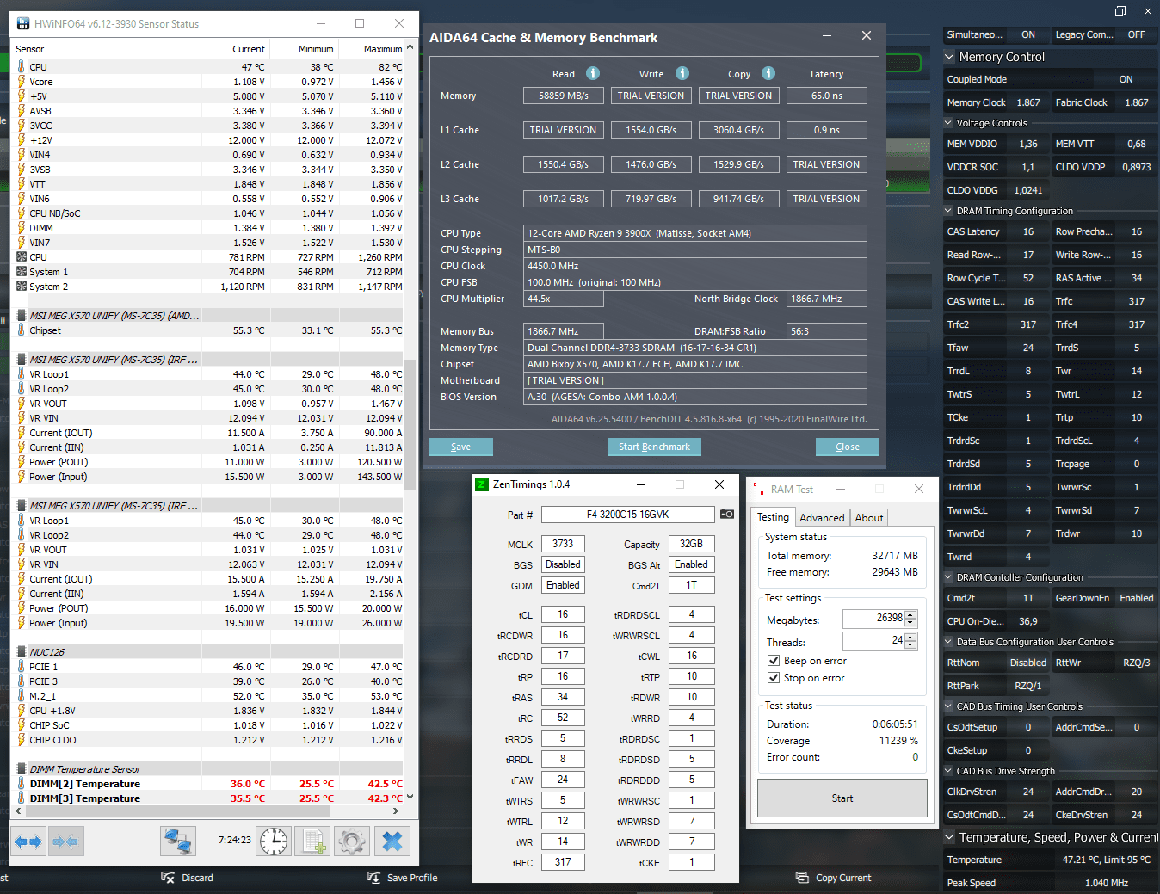Viewport: 1160px width, 894px height.
Task: Toggle Simultaneous multithreading ON switch
Action: (1028, 34)
